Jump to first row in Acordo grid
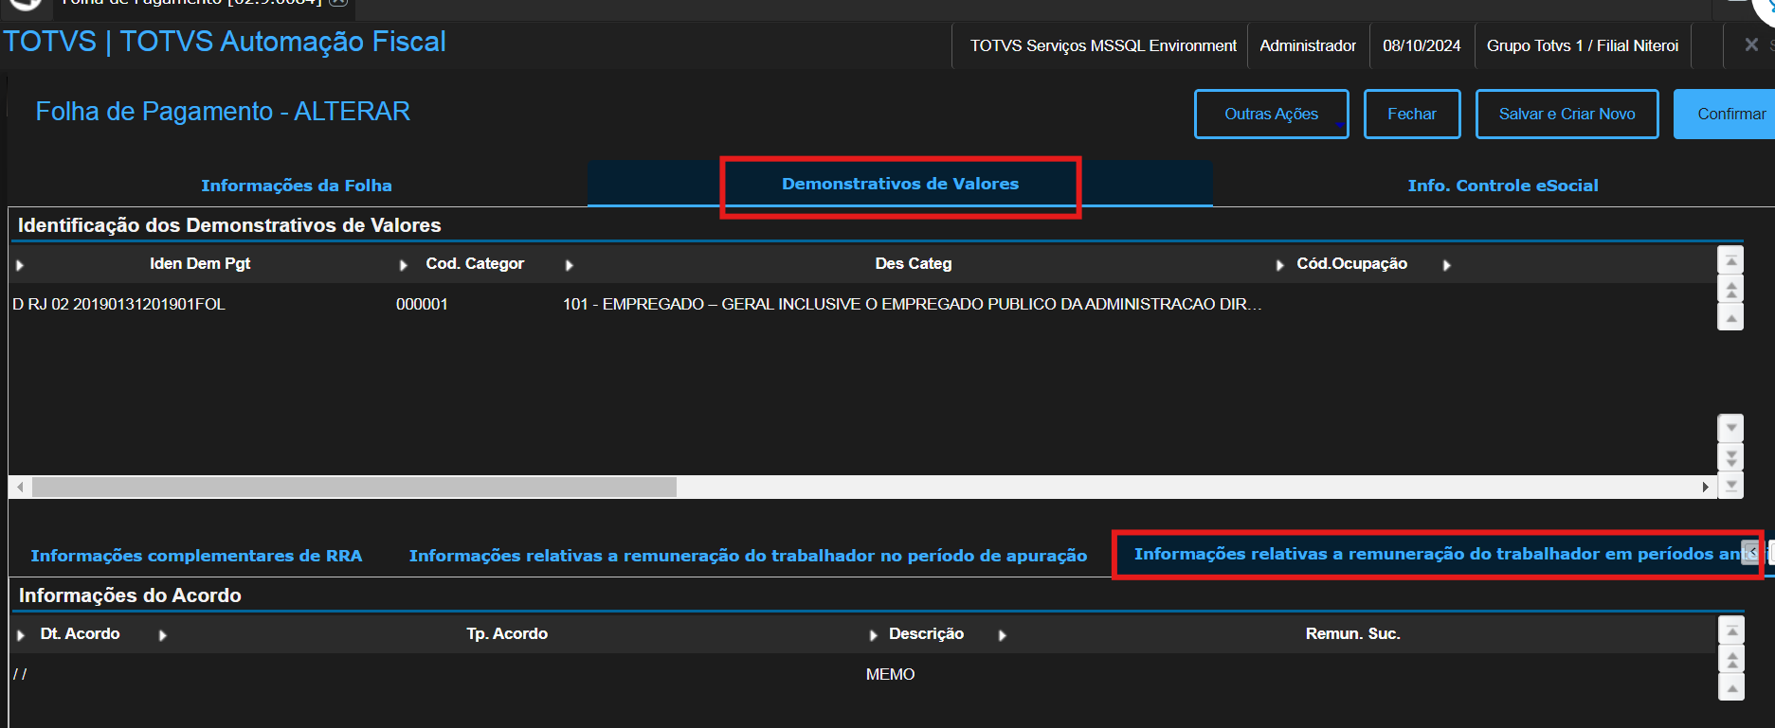 (1730, 630)
